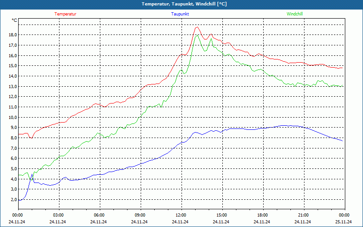Click the 14,0 y-axis value

(13, 76)
